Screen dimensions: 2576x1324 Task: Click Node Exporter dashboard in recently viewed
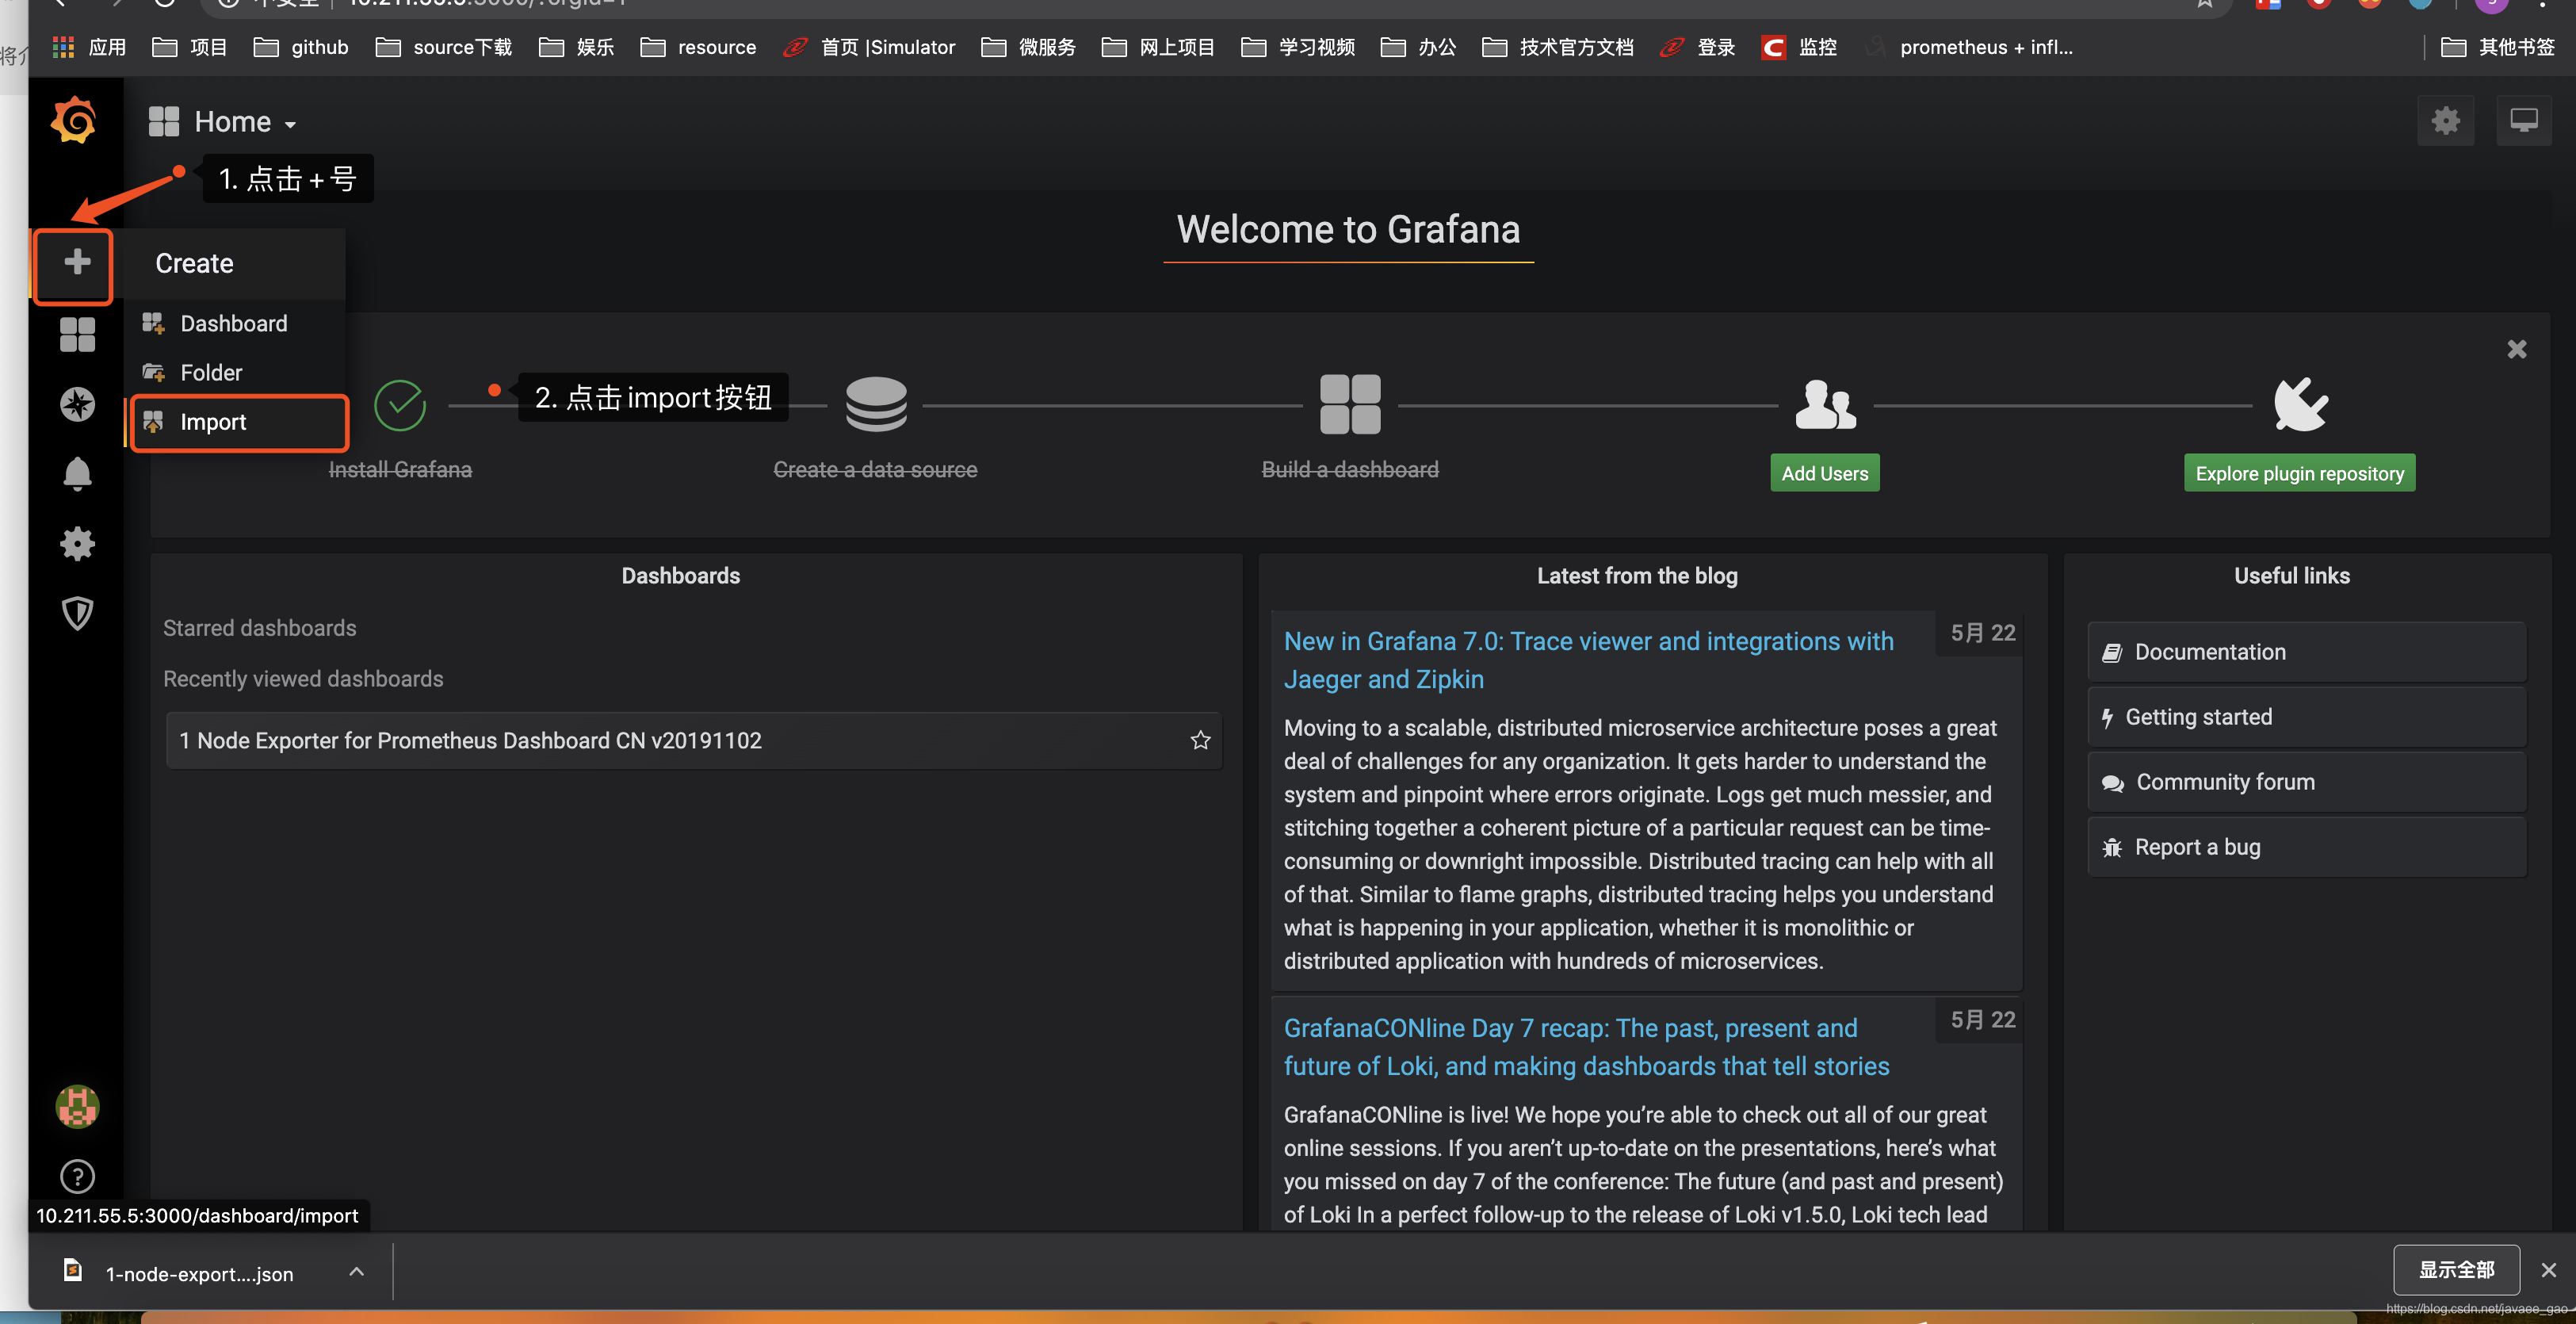point(469,740)
